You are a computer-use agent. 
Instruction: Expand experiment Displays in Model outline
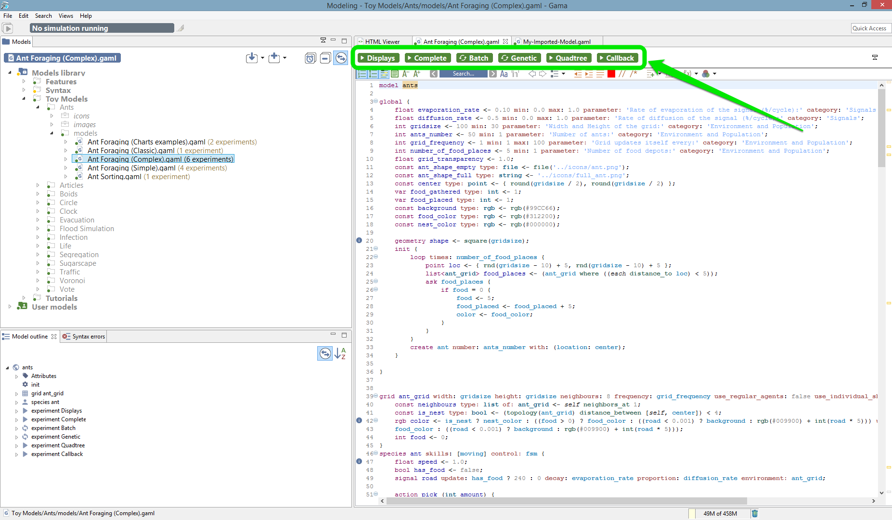(16, 411)
